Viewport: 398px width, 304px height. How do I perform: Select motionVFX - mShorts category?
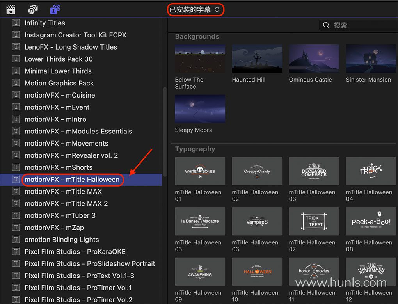pyautogui.click(x=59, y=167)
